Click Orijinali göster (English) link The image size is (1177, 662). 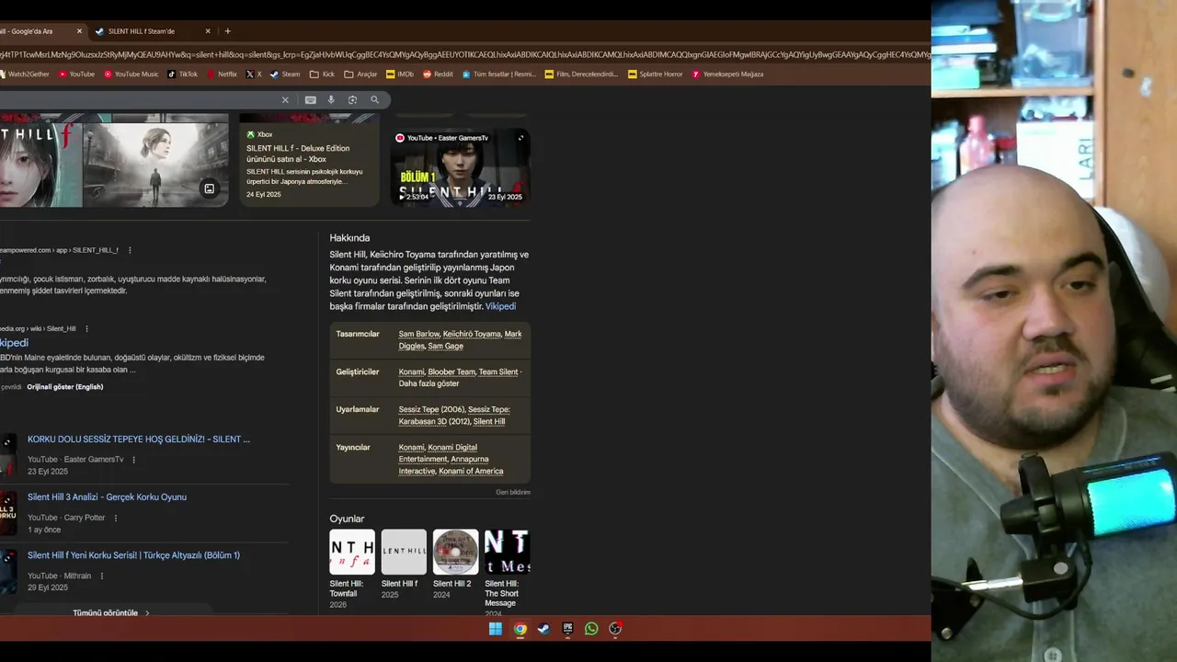(x=64, y=387)
